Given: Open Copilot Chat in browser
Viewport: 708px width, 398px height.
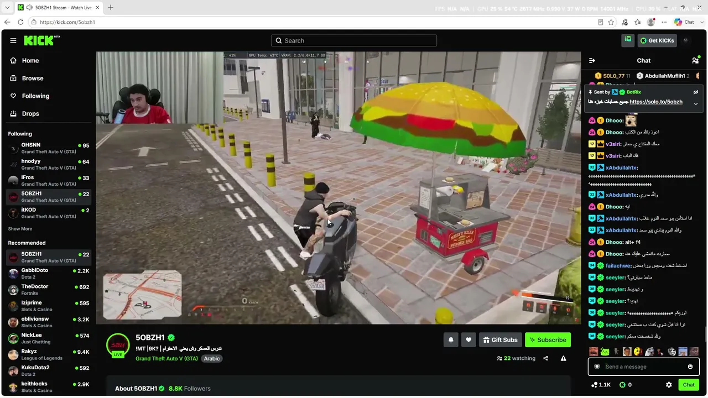Looking at the screenshot, I should pos(684,22).
